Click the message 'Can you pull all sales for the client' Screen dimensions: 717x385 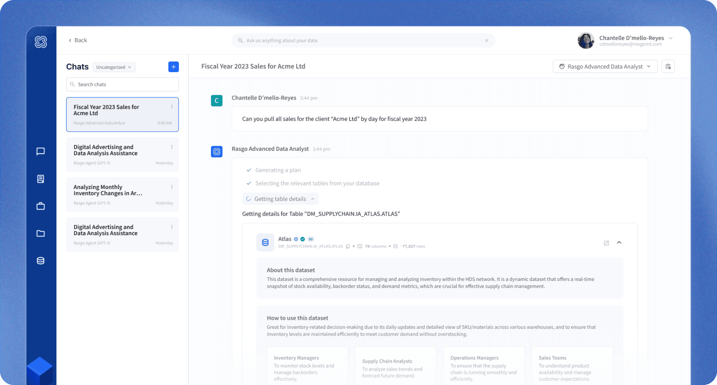(x=334, y=119)
